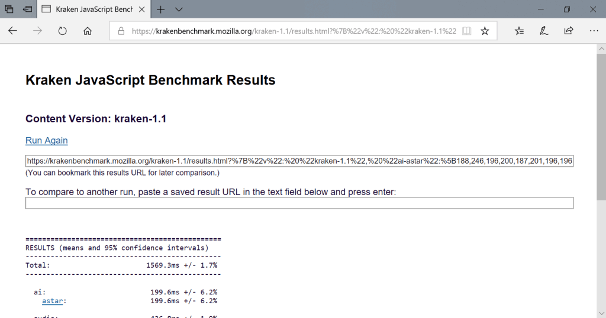Show tab previews chevron

179,9
